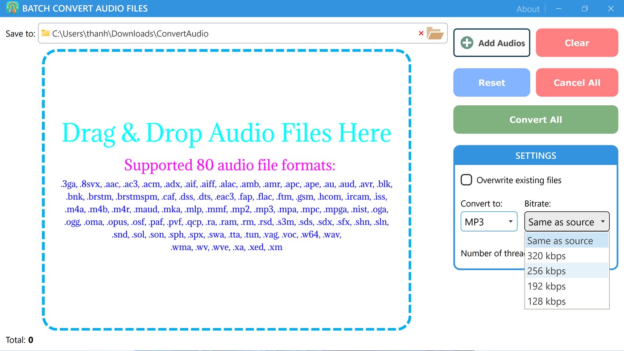Maximize the application window
Image resolution: width=624 pixels, height=351 pixels.
(x=585, y=8)
